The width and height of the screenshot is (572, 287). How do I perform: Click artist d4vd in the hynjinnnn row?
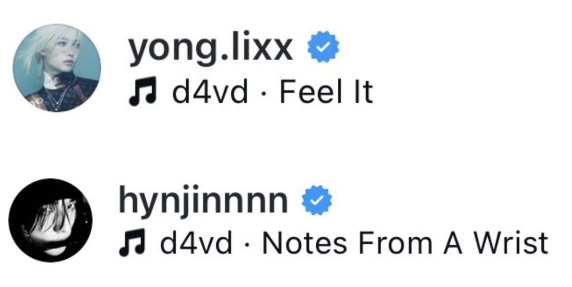coord(195,242)
